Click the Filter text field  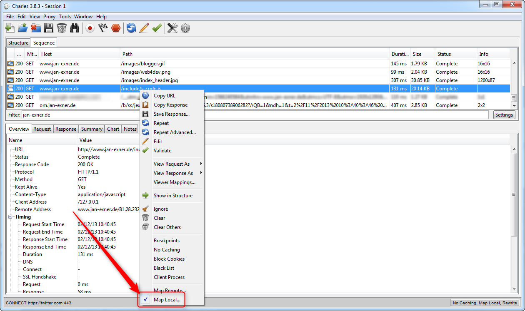pyautogui.click(x=254, y=115)
